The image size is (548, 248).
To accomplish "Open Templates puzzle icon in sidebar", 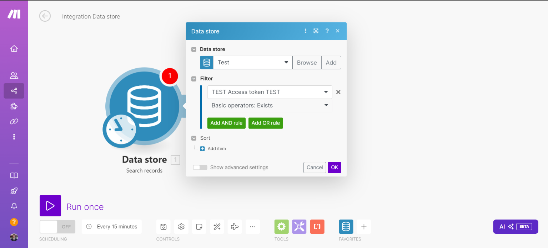I will click(14, 106).
